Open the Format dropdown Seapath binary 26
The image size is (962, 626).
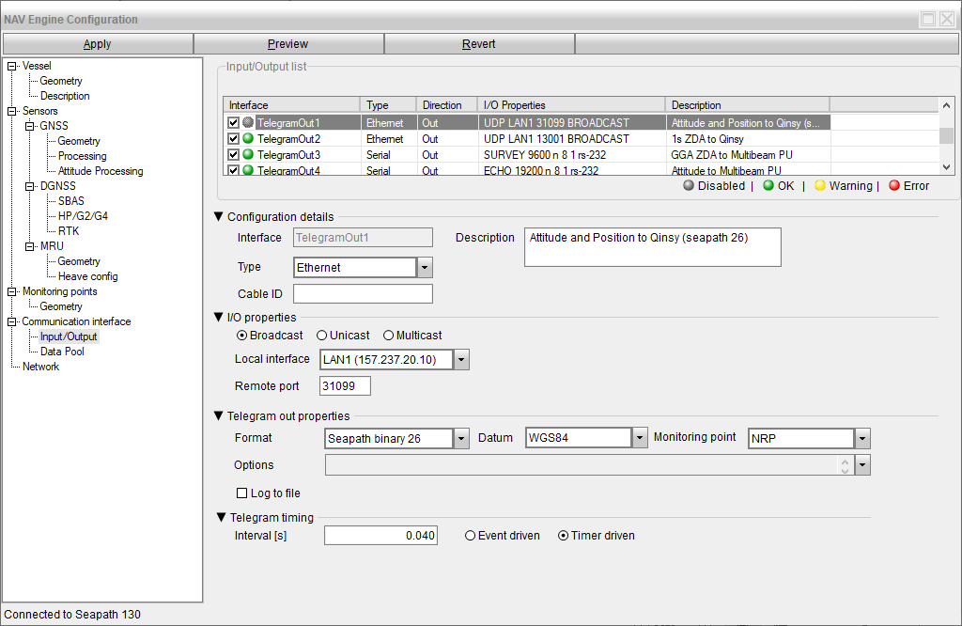461,438
